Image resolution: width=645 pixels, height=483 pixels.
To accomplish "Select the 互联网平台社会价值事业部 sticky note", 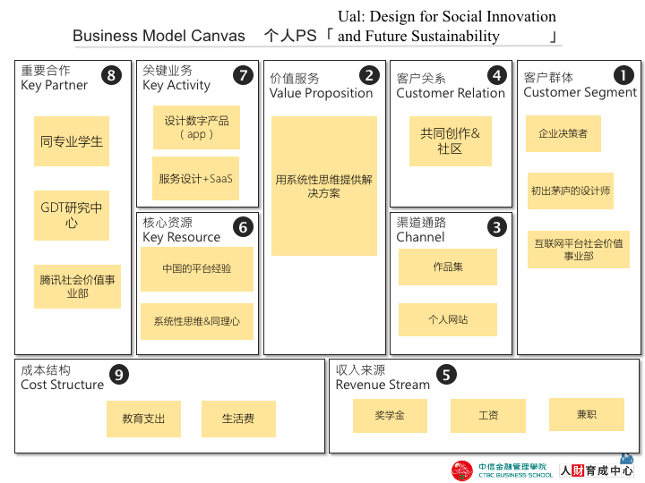I will [x=579, y=250].
